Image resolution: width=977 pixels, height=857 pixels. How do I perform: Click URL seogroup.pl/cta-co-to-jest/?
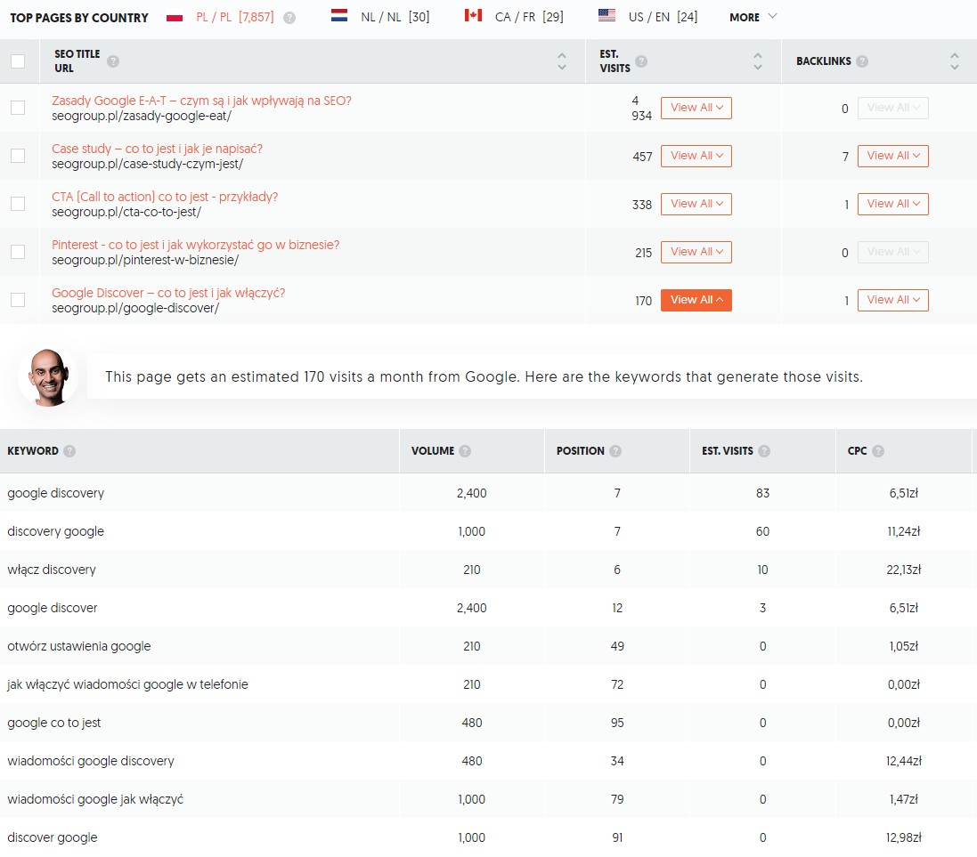point(126,212)
